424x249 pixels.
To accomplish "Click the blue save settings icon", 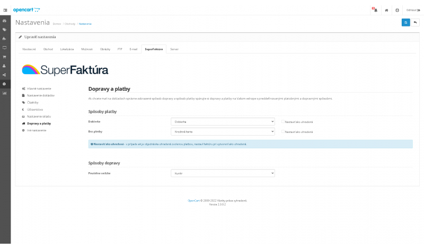I will click(405, 22).
